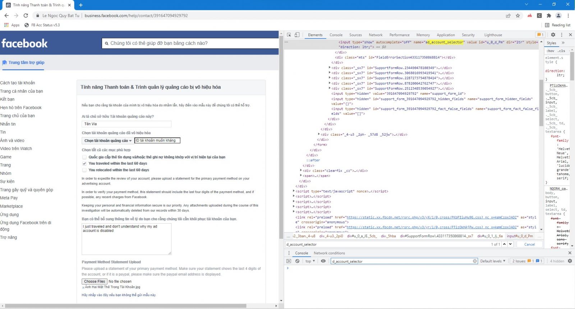Open Trung tâm trợ giúp link
The image size is (575, 309).
[23, 62]
